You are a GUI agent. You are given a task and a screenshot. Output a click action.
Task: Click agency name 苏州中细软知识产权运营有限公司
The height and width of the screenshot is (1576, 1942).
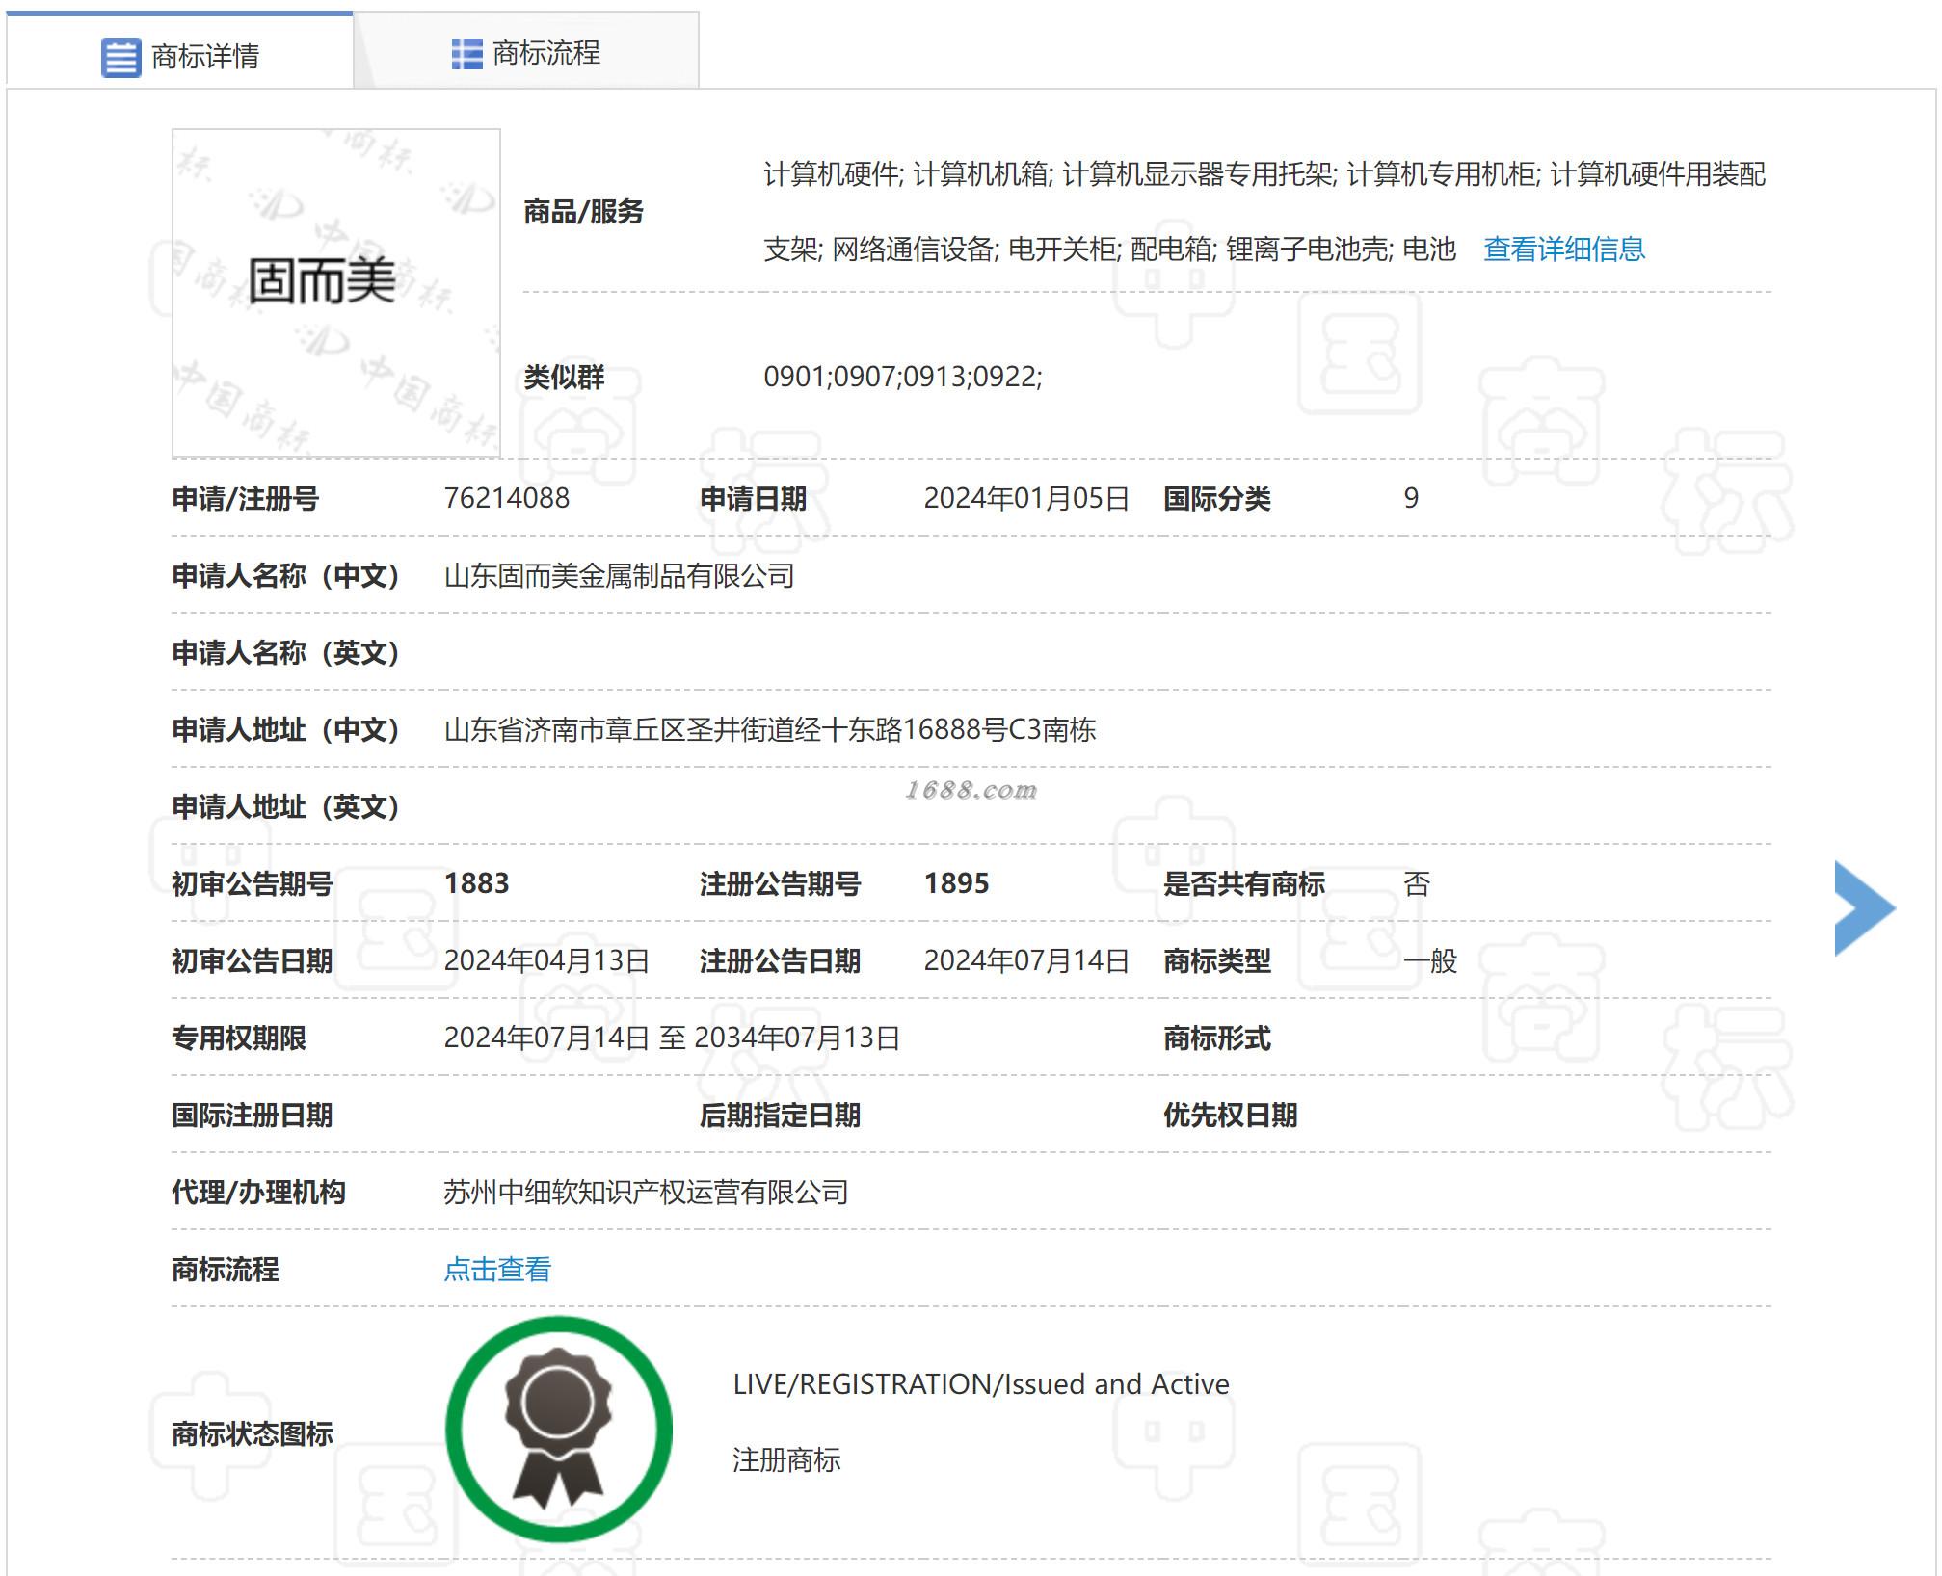pos(645,1192)
